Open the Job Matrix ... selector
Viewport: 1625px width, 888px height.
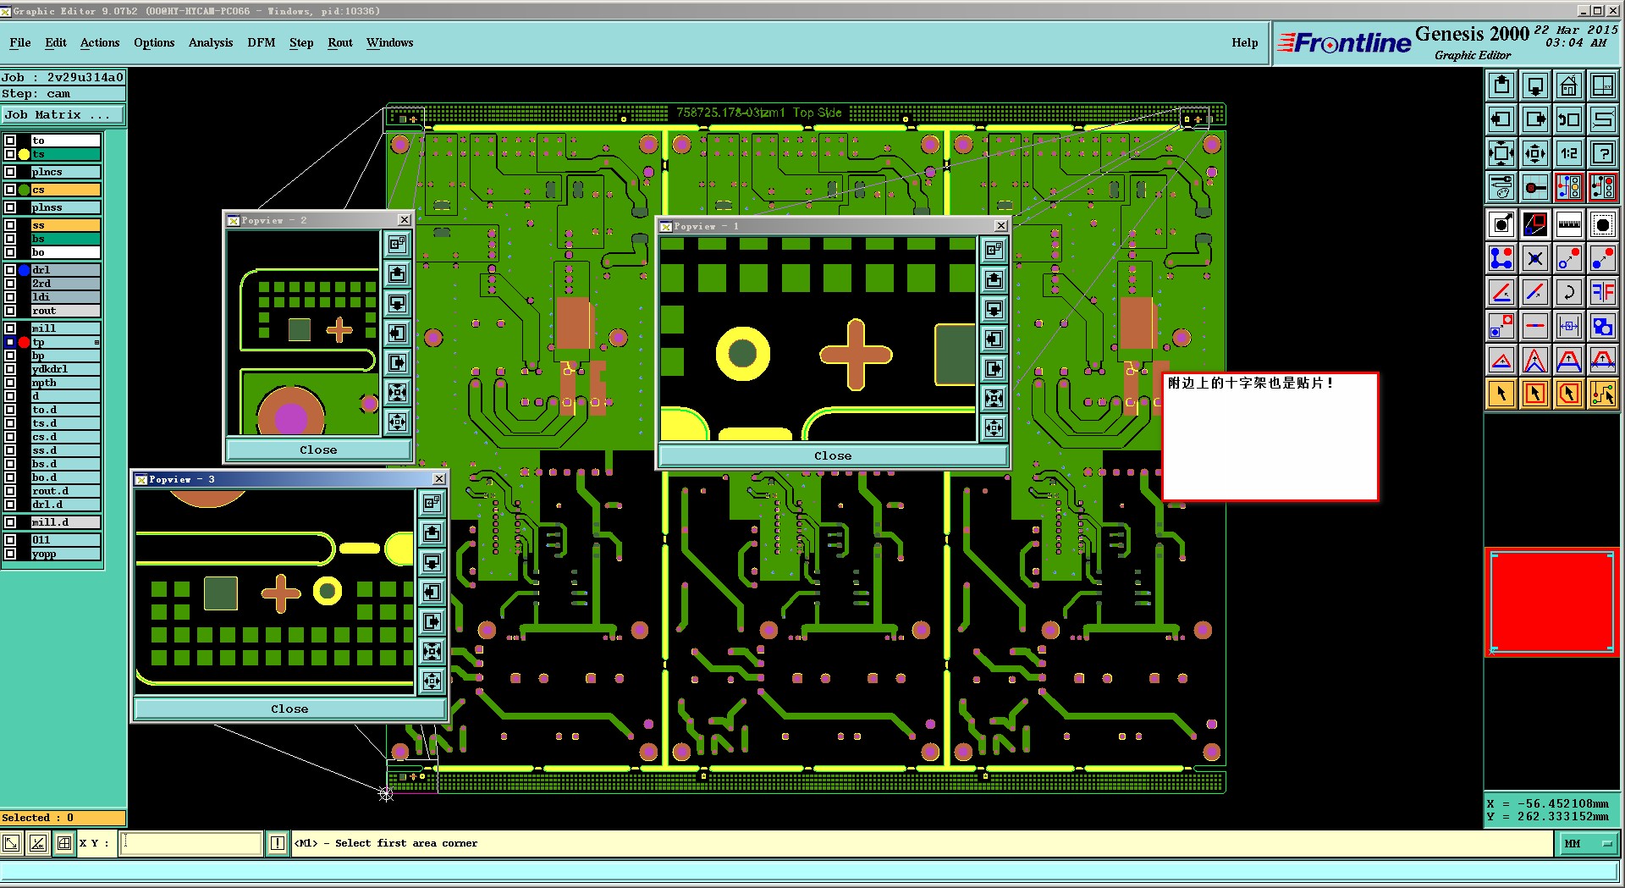pyautogui.click(x=62, y=114)
